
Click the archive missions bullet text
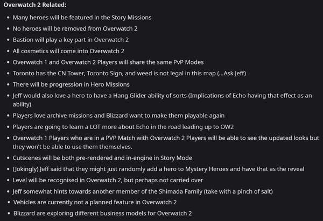tap(118, 116)
